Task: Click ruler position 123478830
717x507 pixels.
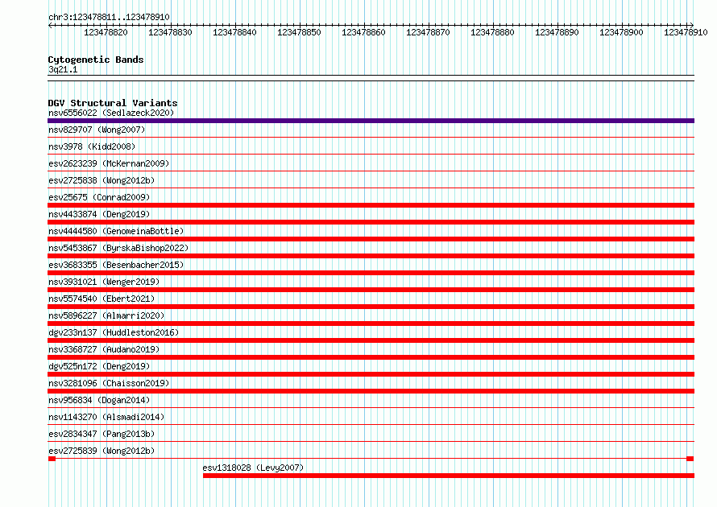Action: [171, 32]
